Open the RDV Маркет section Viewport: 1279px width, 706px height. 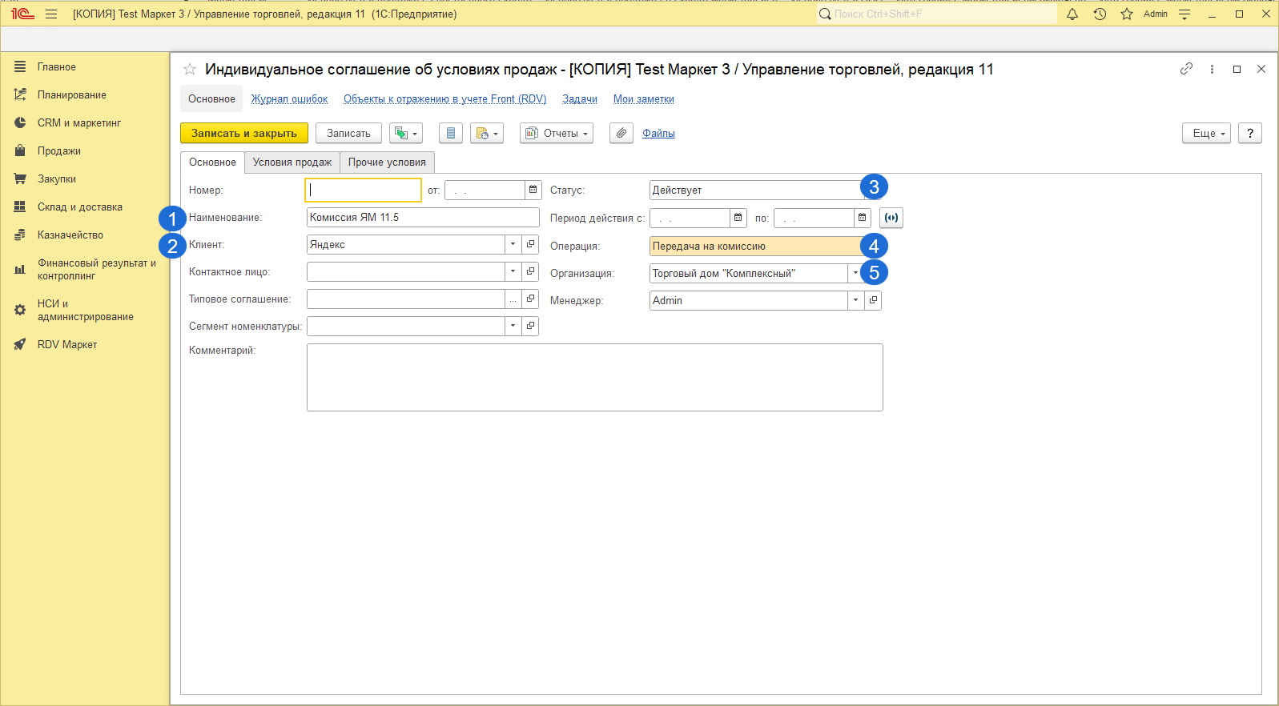click(67, 344)
